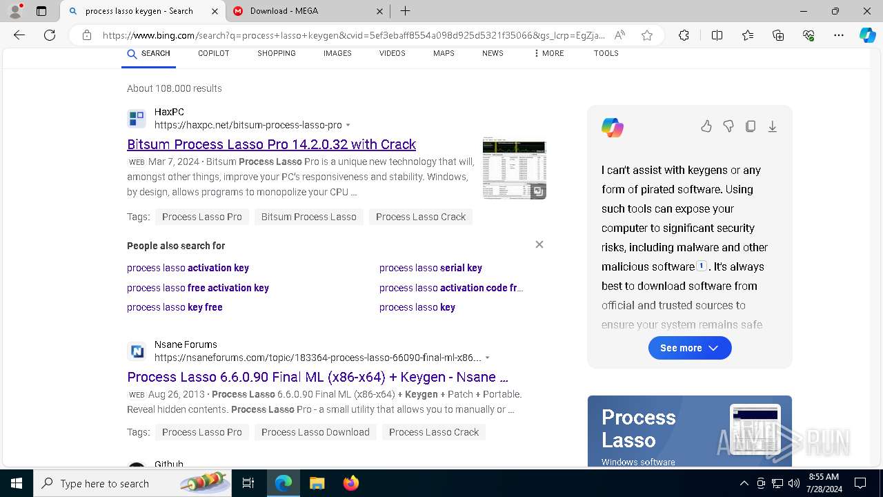
Task: Open the Nsane Forums favicon
Action: point(137,351)
